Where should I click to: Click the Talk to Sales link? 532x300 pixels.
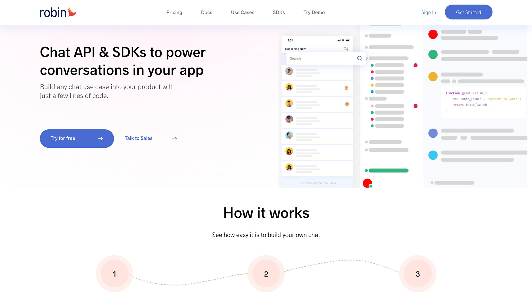point(139,138)
